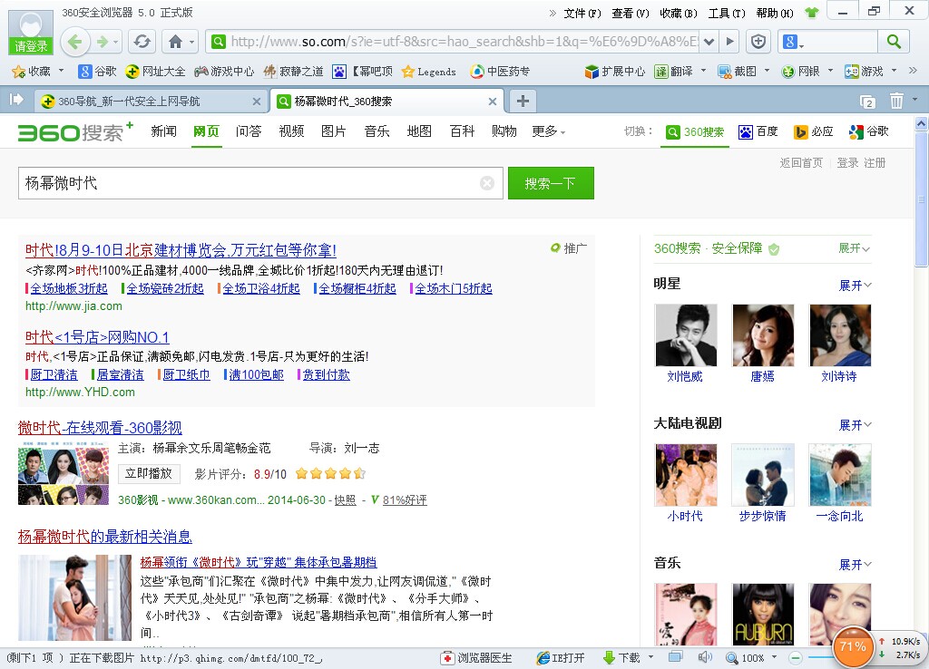
Task: Open the 查看(V) menu
Action: point(631,13)
